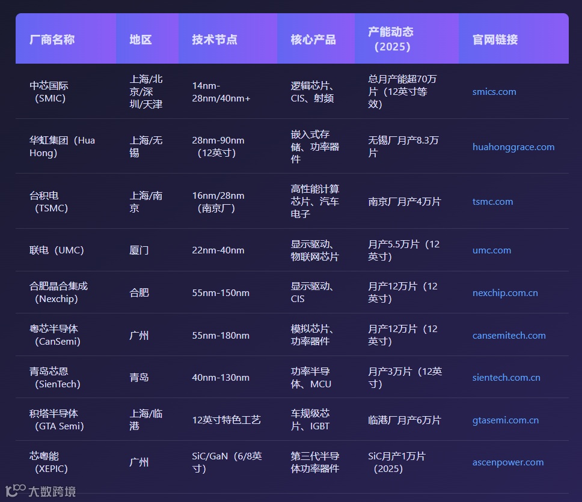Click the 月产3万片 (12英寸) cell

click(407, 378)
